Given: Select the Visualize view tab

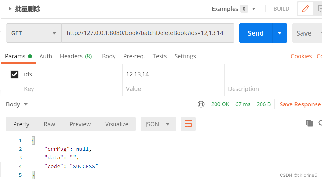Looking at the screenshot, I should tap(117, 124).
